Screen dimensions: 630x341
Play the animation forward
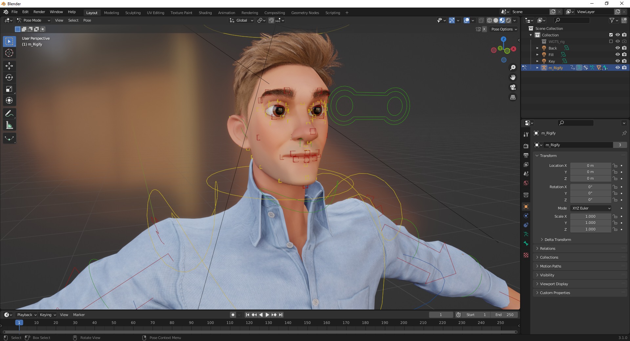coord(267,315)
